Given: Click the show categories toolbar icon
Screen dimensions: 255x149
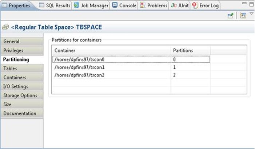Looking at the screenshot, I should [243, 16].
